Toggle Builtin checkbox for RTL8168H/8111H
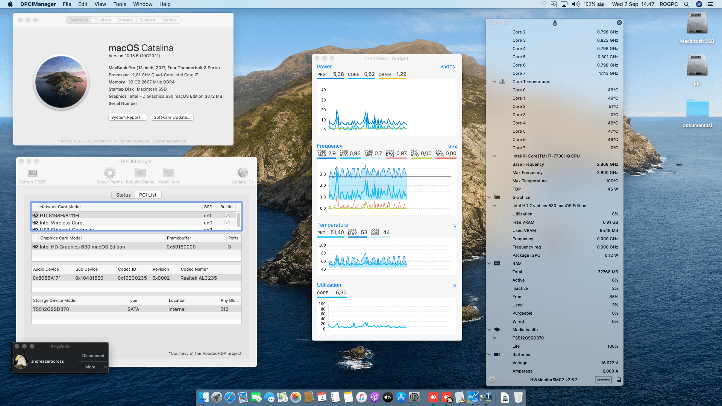The height and width of the screenshot is (406, 722). pos(227,215)
